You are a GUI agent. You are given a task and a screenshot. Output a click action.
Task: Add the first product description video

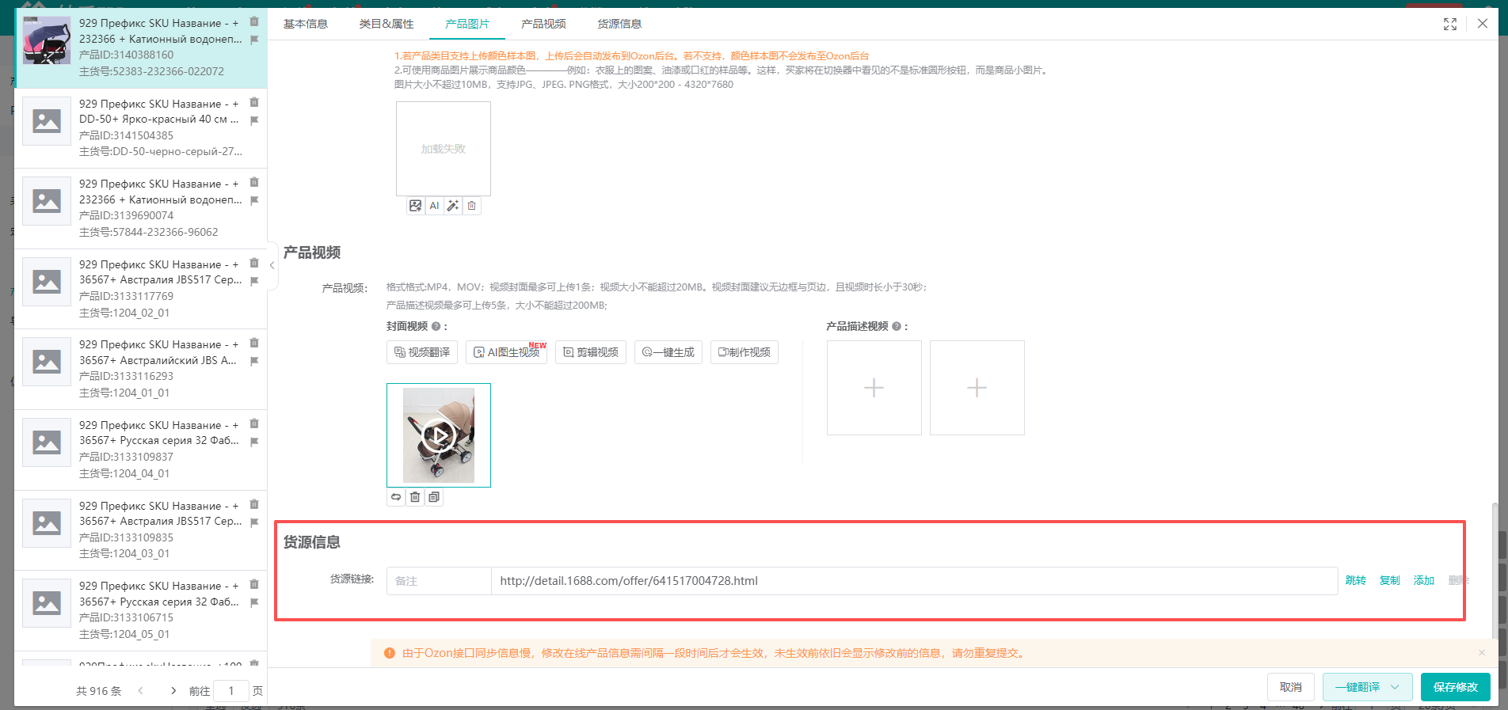(874, 388)
